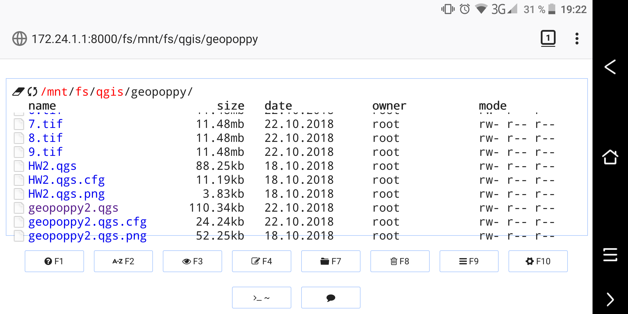
Task: Open the terminal console button
Action: pos(261,297)
